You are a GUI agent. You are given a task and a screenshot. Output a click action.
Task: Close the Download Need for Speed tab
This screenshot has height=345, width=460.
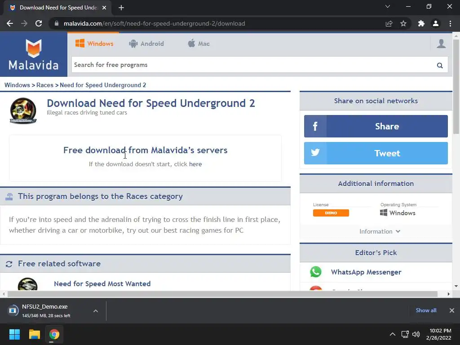(x=104, y=8)
